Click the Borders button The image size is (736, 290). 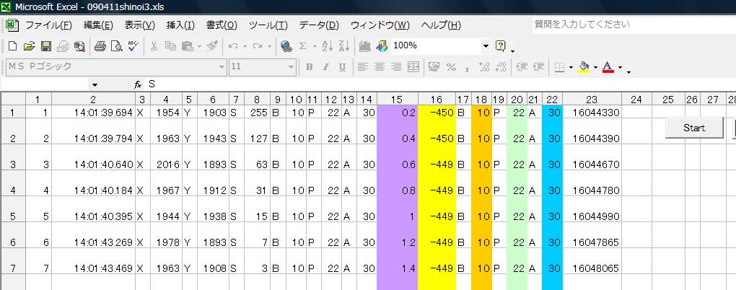559,67
